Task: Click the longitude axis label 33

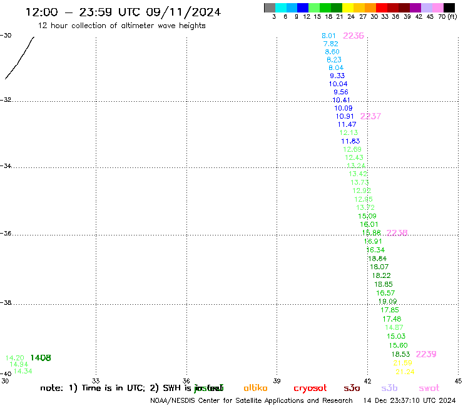Action: [96, 381]
